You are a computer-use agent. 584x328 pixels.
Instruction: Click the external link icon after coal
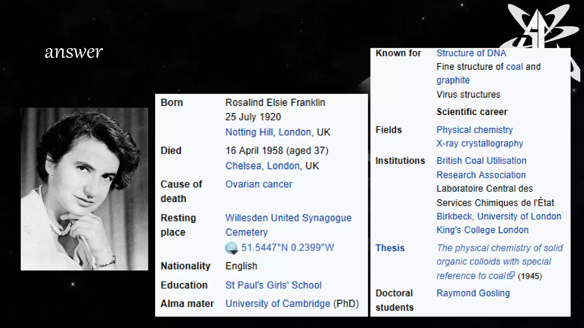tap(511, 276)
